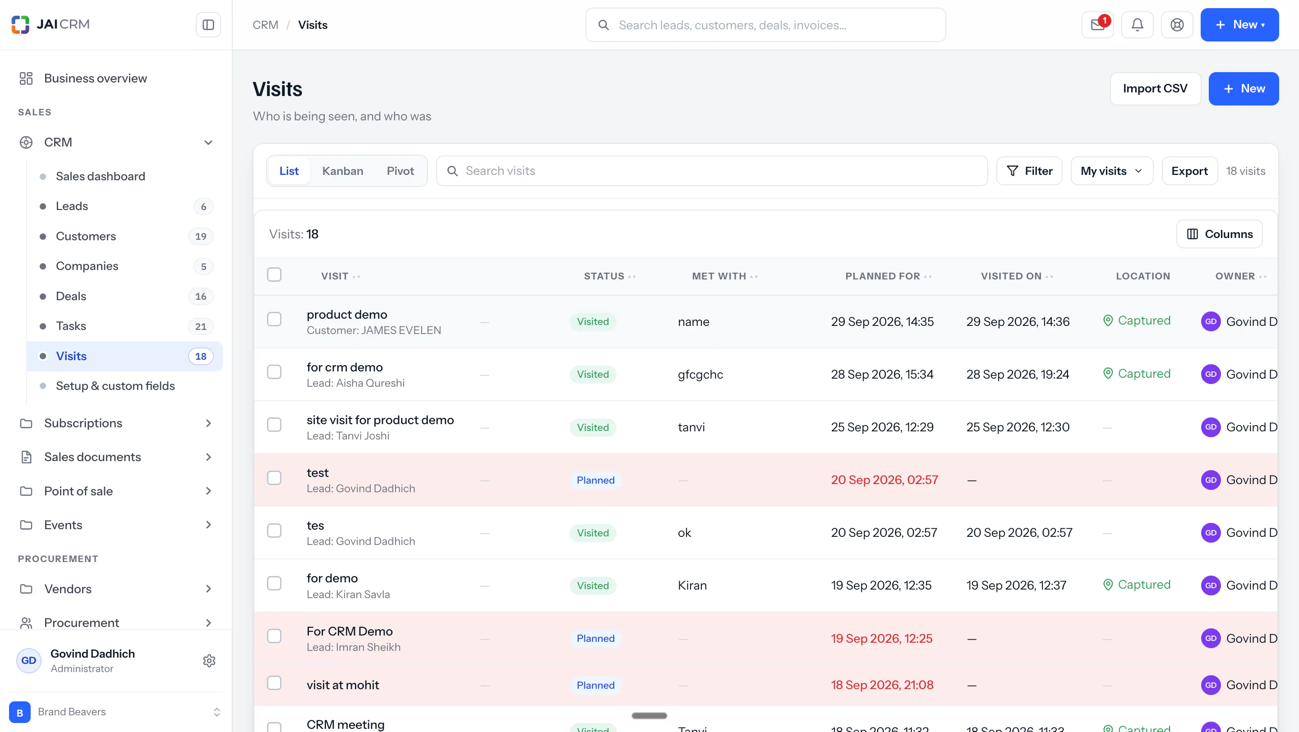Check the site visit for product demo checkbox

[x=274, y=425]
